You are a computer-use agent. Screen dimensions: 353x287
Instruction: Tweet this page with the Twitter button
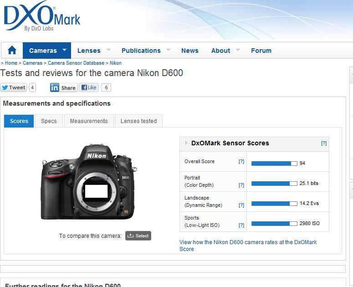click(14, 87)
